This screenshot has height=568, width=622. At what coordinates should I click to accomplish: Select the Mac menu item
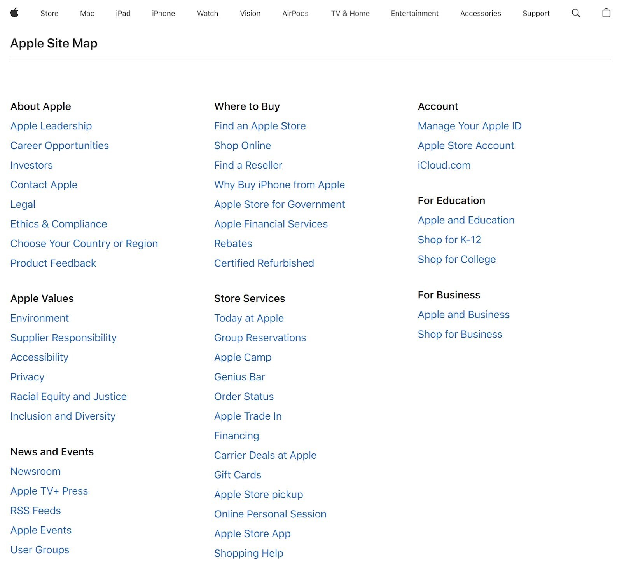[x=86, y=13]
